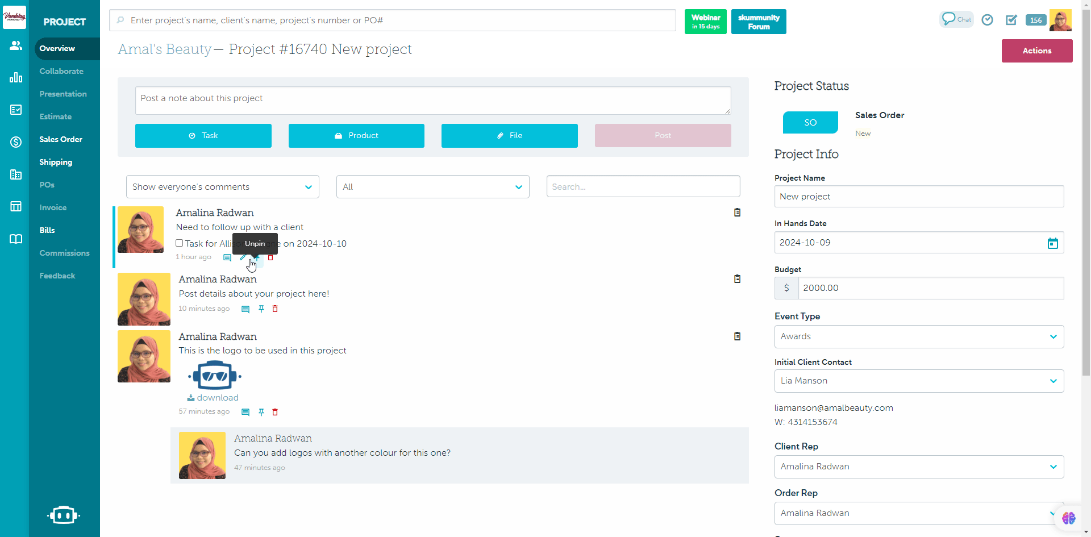The image size is (1091, 537).
Task: Open the clock reminders icon in the header
Action: click(x=988, y=20)
